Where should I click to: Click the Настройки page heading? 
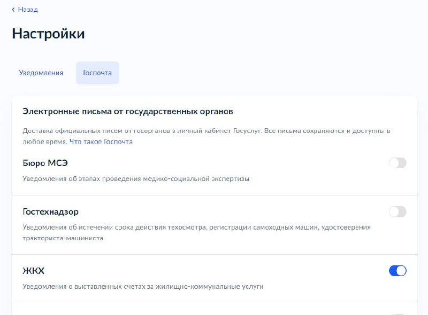point(48,34)
